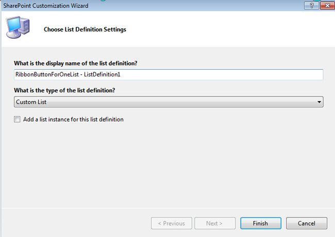Click the computer wizard icon
The image size is (335, 237).
18,27
